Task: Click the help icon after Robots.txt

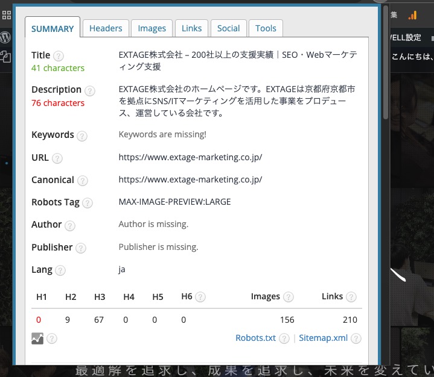Action: [x=284, y=338]
